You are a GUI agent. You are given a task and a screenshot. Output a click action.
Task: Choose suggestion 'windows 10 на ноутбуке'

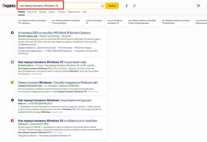pos(66,22)
